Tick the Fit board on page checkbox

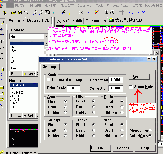49,80
